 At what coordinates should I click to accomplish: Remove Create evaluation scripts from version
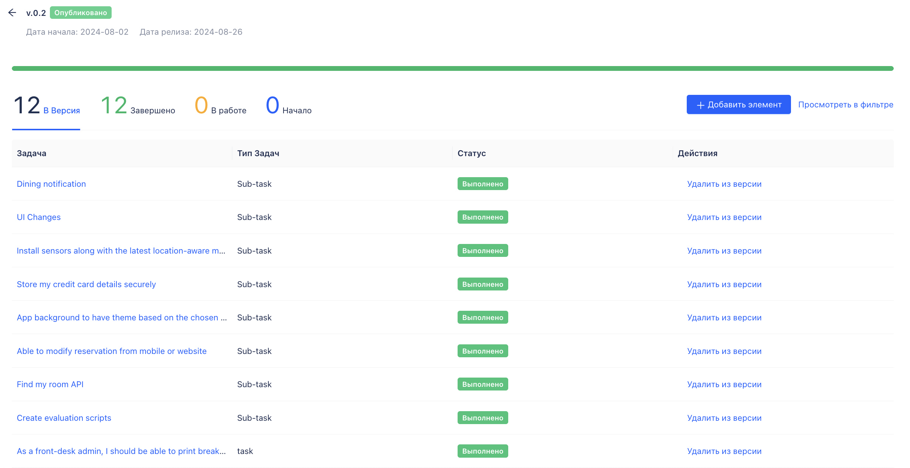coord(724,418)
